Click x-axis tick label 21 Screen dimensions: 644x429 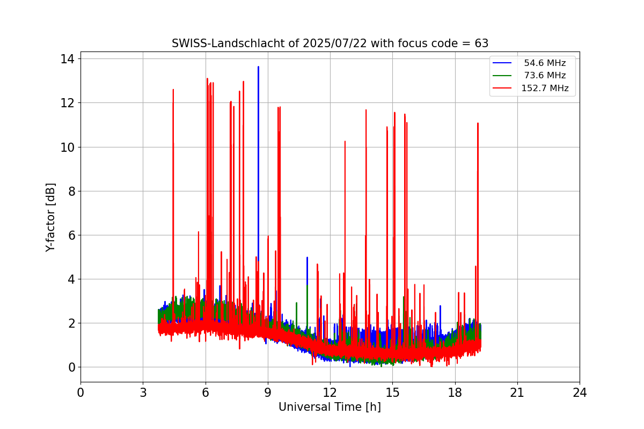[x=517, y=393]
